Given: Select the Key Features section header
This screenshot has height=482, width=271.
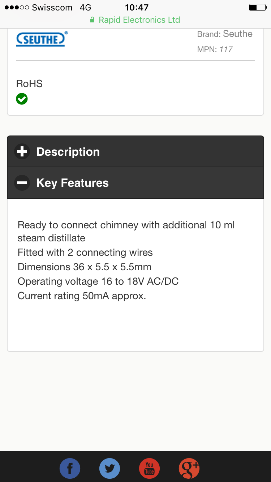Looking at the screenshot, I should coord(135,183).
